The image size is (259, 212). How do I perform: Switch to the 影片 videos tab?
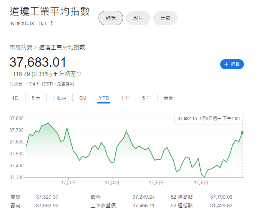(137, 18)
